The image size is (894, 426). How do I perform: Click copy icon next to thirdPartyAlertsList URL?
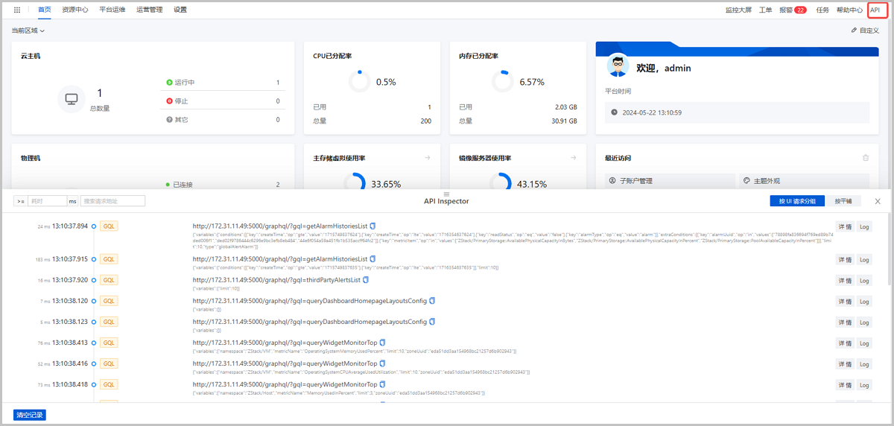point(365,280)
